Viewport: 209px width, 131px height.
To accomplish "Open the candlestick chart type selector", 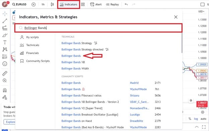I will [52, 4].
